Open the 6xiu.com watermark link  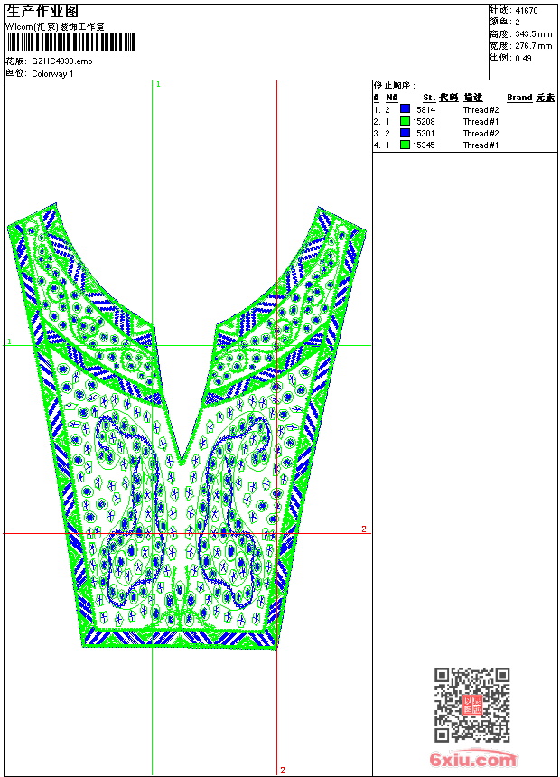(x=472, y=761)
